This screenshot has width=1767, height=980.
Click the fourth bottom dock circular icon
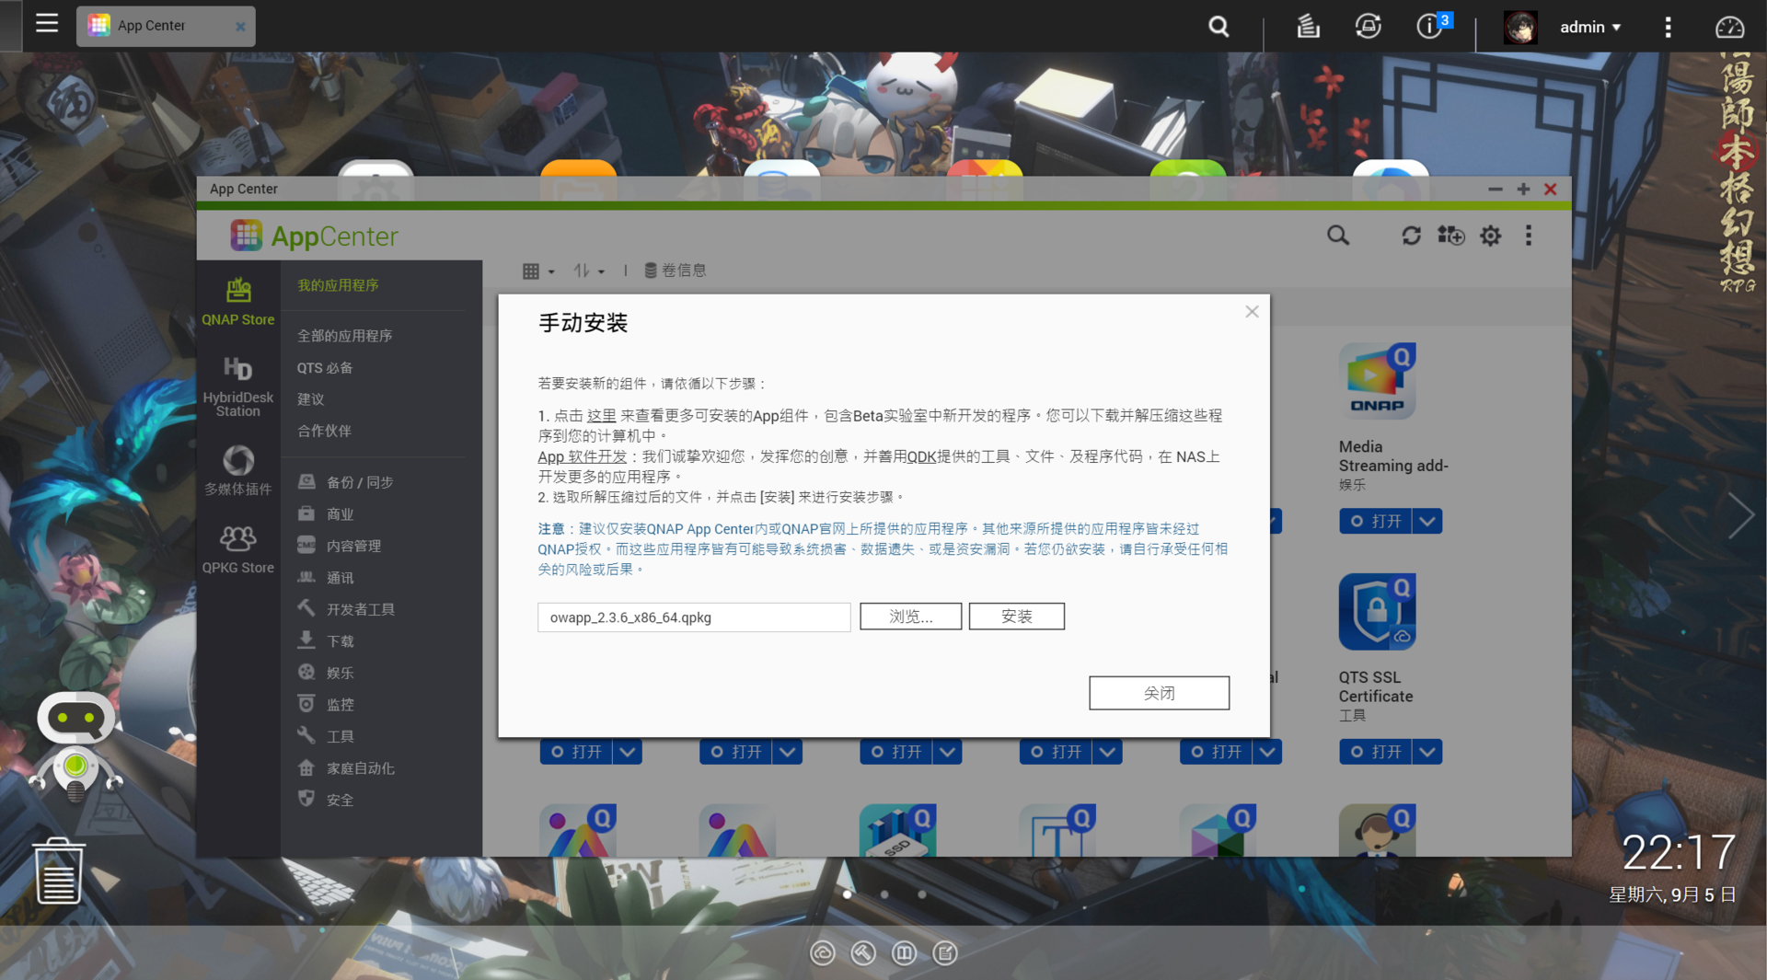(x=945, y=953)
